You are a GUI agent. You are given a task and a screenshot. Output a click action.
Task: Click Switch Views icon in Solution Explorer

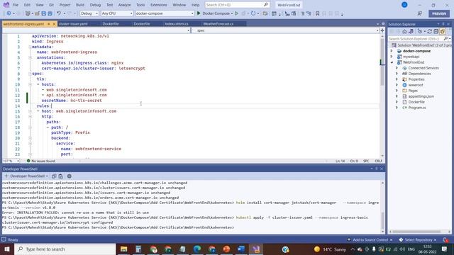coord(411,31)
